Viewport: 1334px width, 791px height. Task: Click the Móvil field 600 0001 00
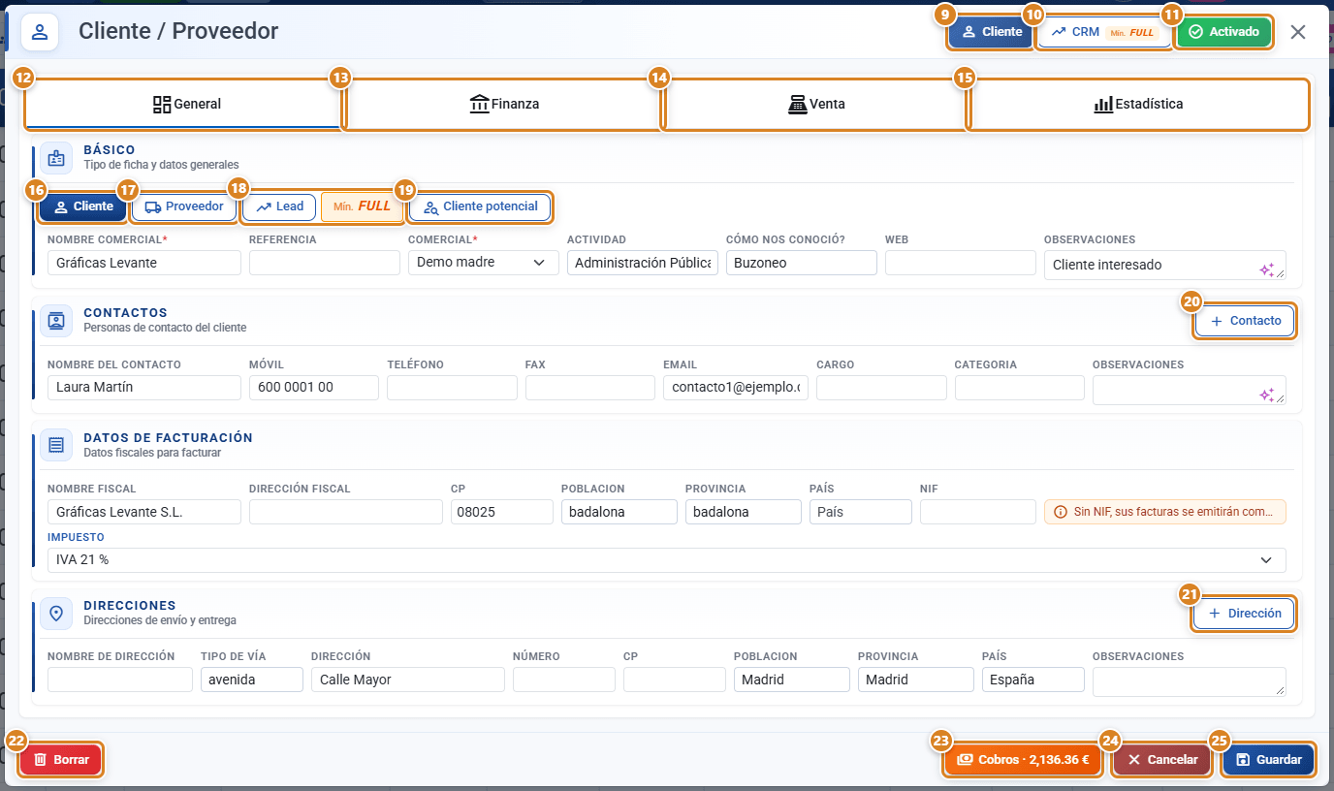[314, 388]
